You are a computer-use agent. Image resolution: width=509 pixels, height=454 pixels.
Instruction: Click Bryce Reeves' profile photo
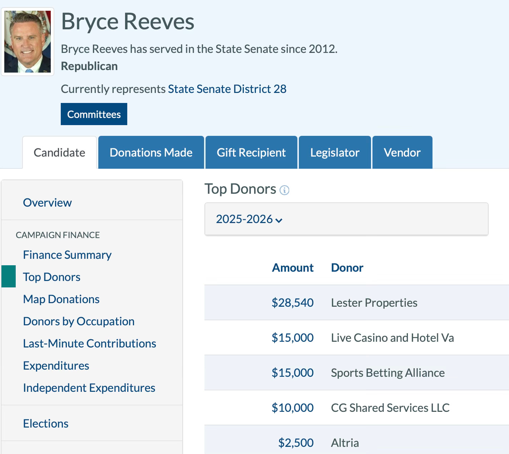tap(28, 41)
